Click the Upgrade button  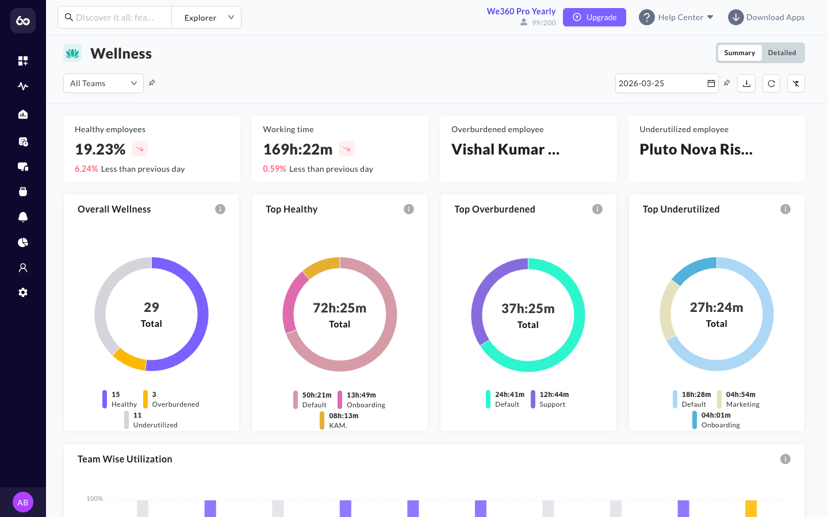[x=595, y=17]
